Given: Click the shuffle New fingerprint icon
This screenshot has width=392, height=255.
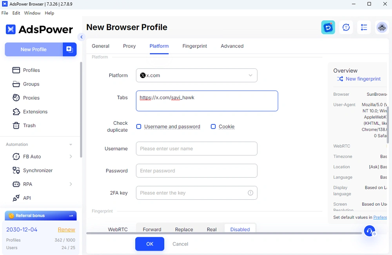Looking at the screenshot, I should coord(340,79).
